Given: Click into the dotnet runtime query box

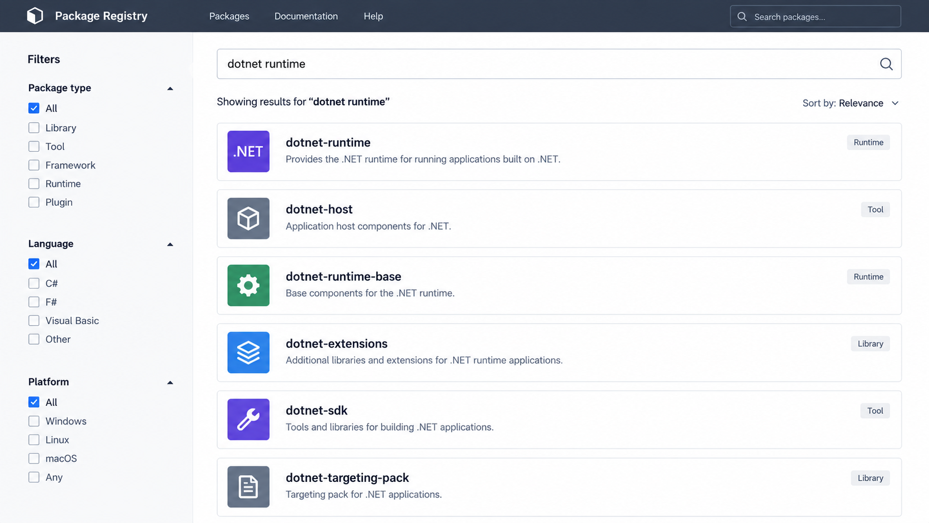Looking at the screenshot, I should click(559, 64).
